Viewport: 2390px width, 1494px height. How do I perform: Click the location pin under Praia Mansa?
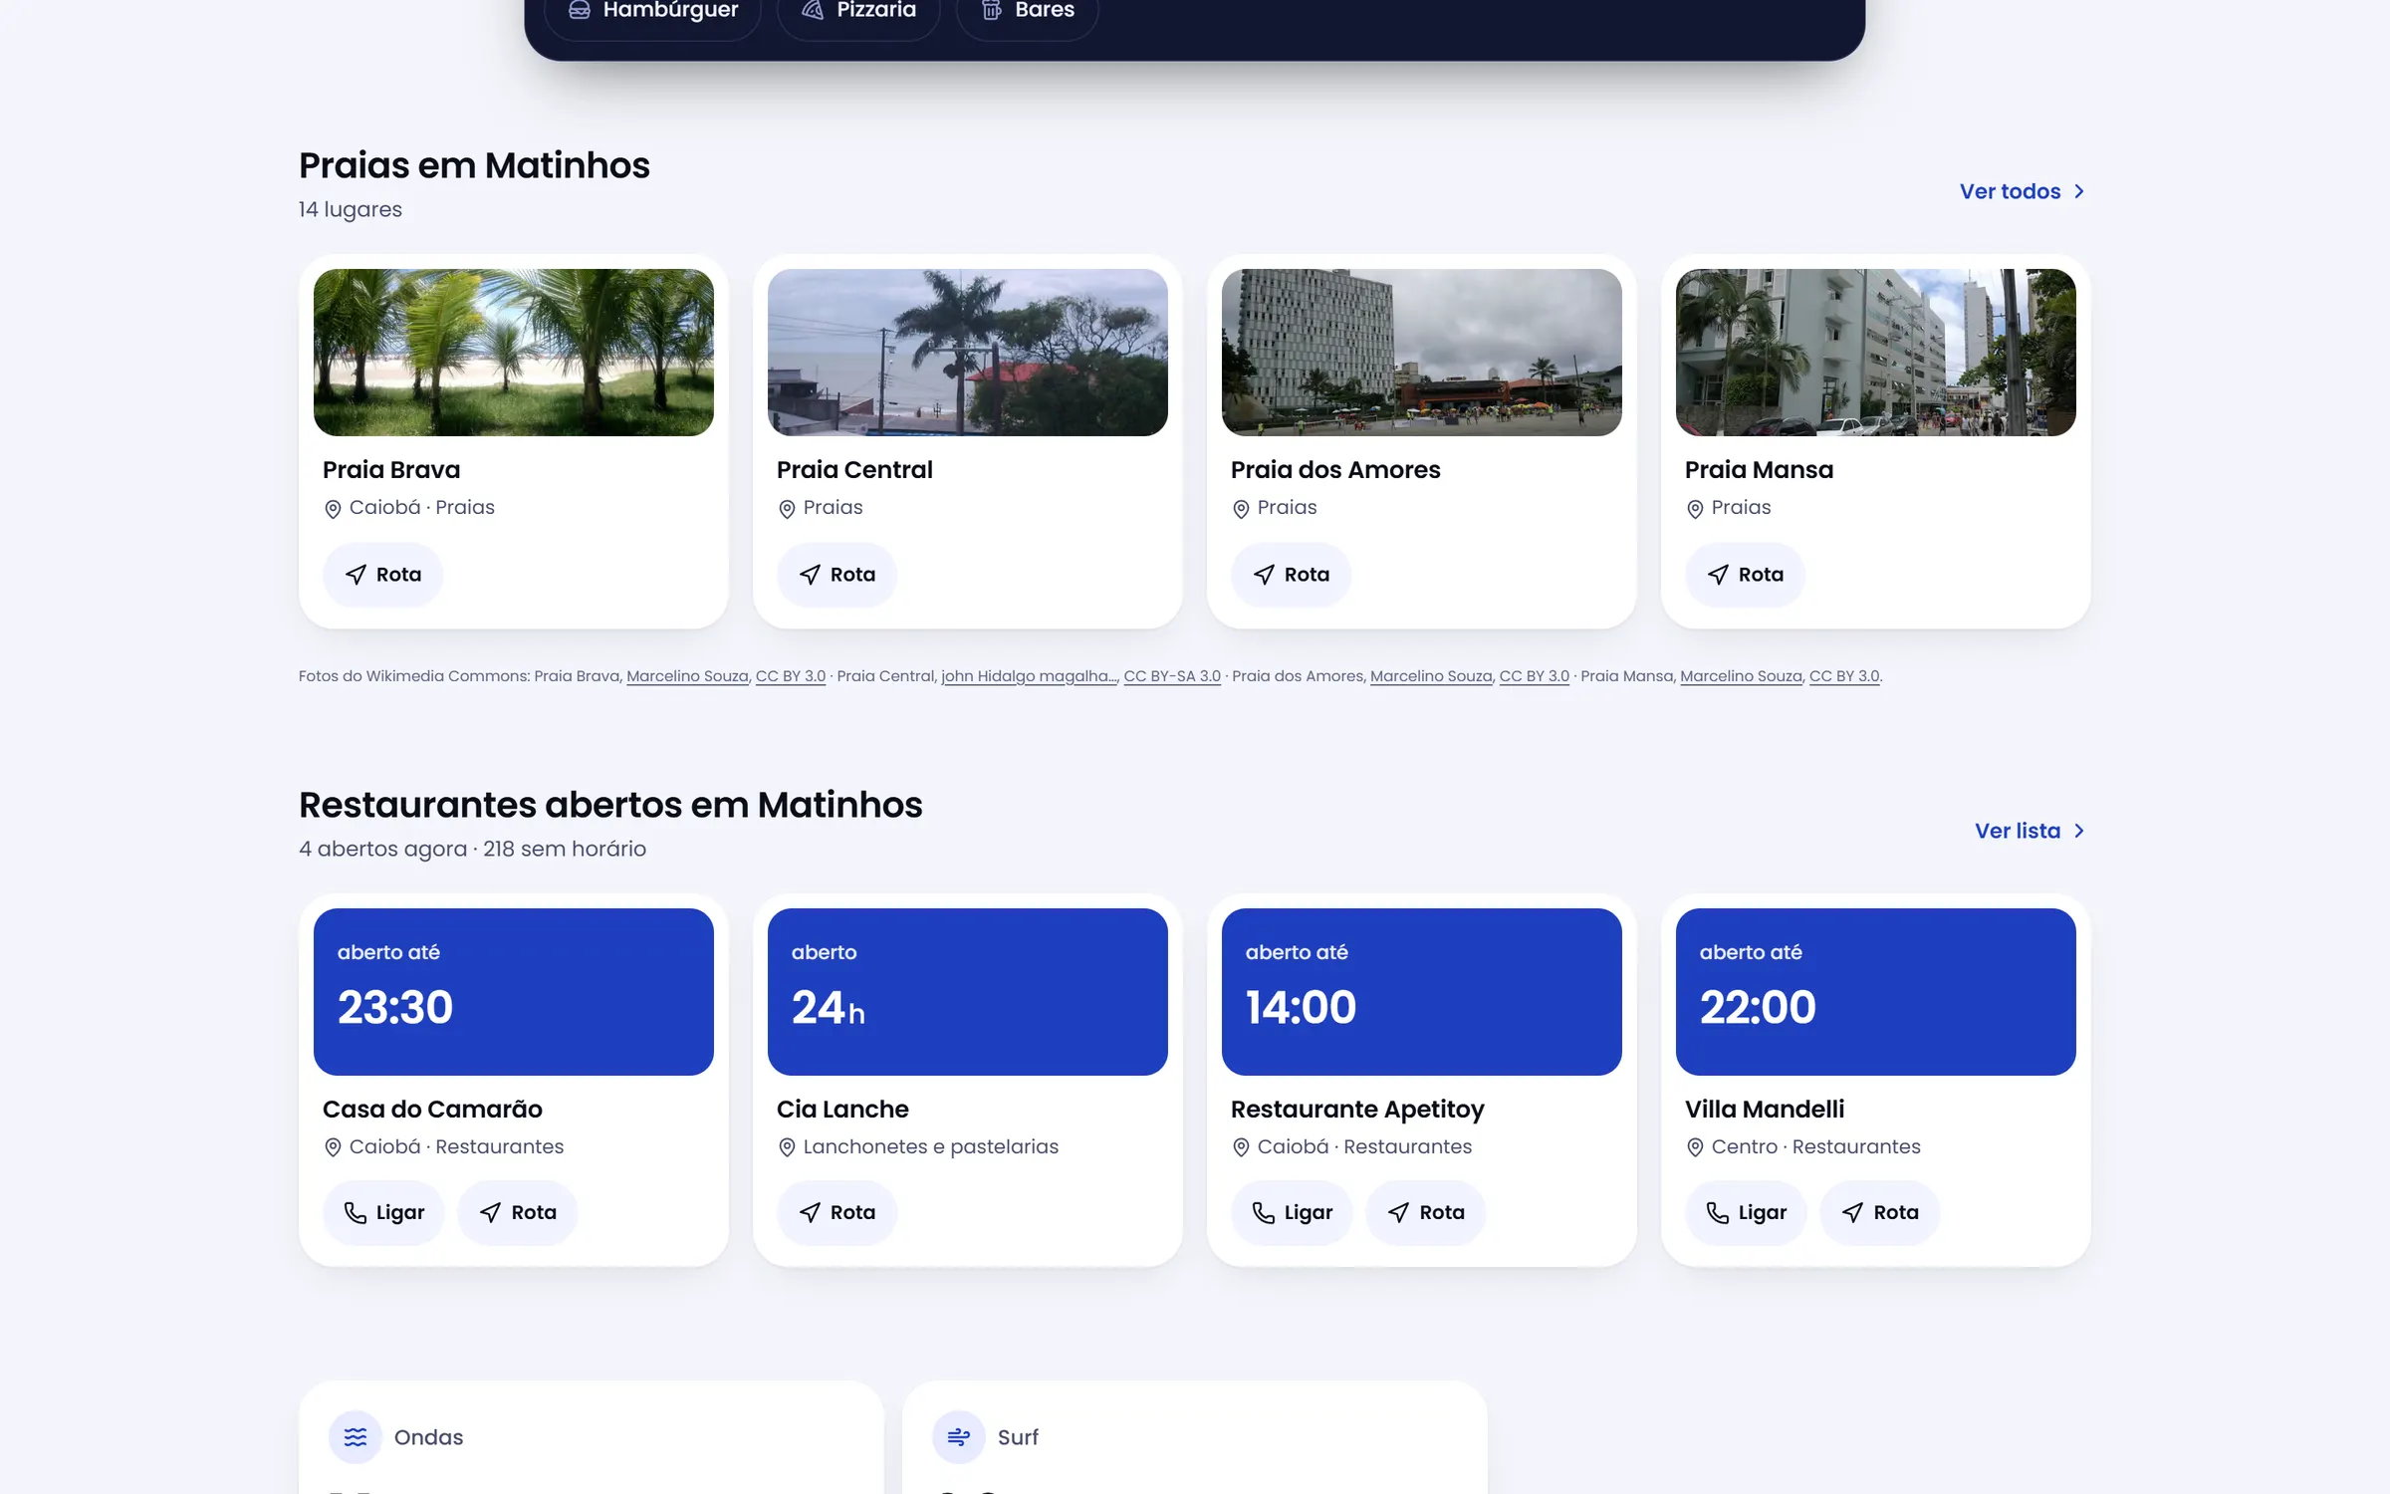click(1695, 509)
